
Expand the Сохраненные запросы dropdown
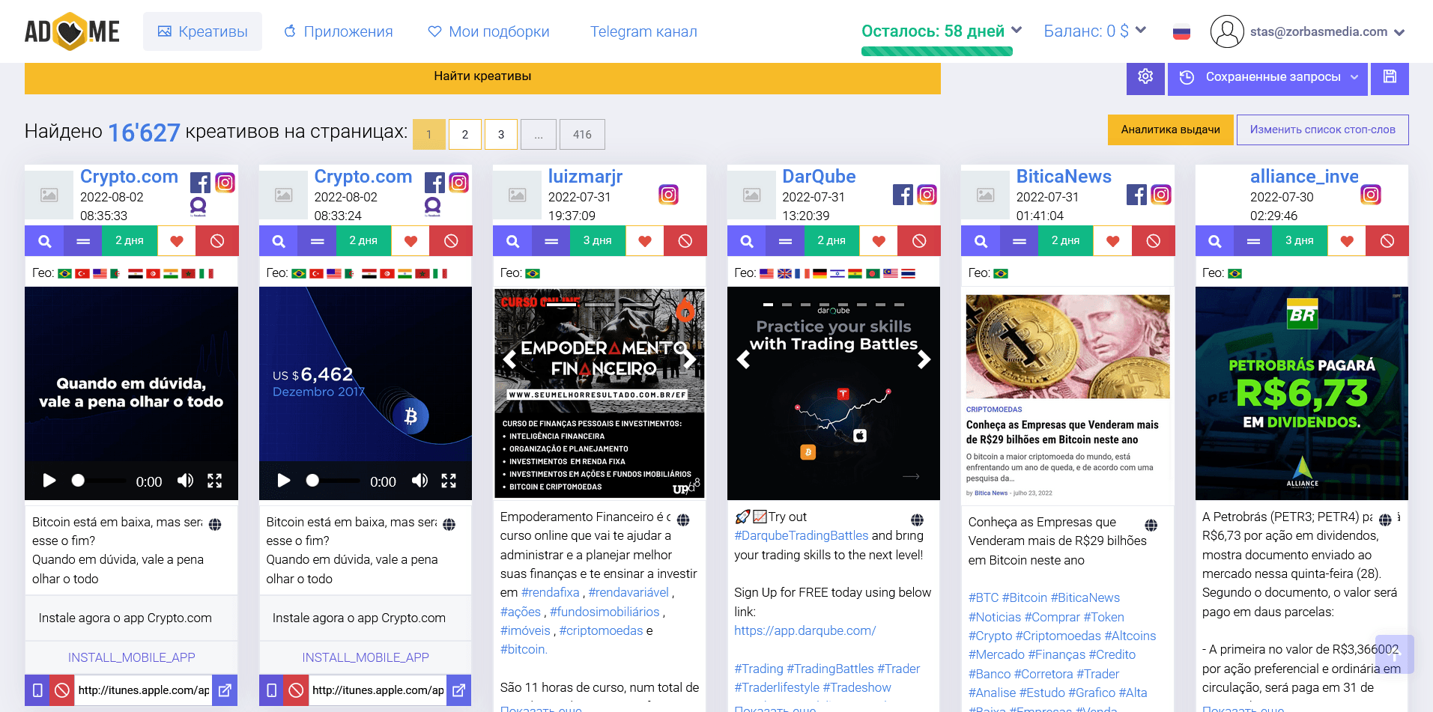(1267, 76)
